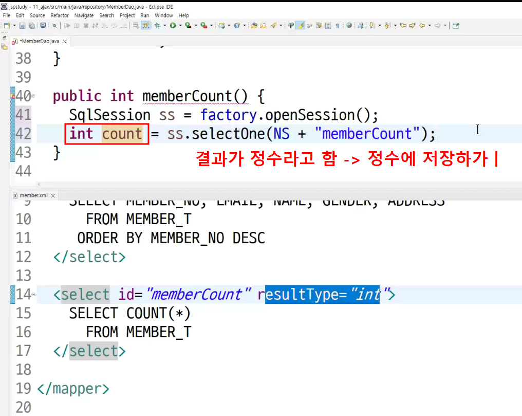Click the Next Annotation arrow icon
The height and width of the screenshot is (416, 522).
coord(372,25)
